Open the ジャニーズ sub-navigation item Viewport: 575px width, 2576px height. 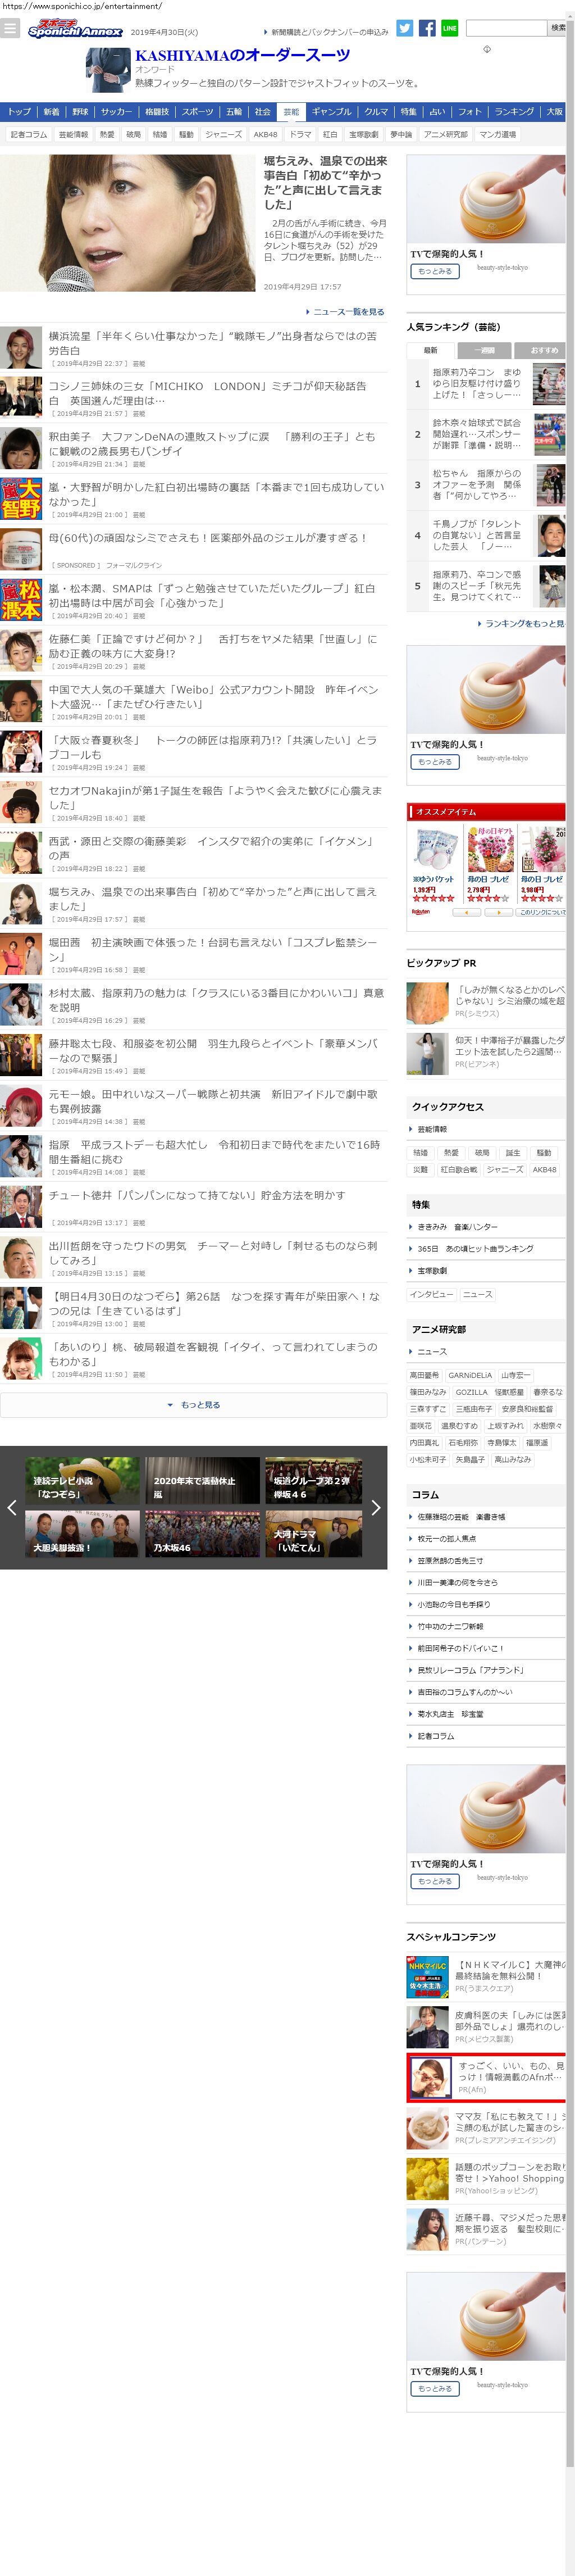pos(223,134)
